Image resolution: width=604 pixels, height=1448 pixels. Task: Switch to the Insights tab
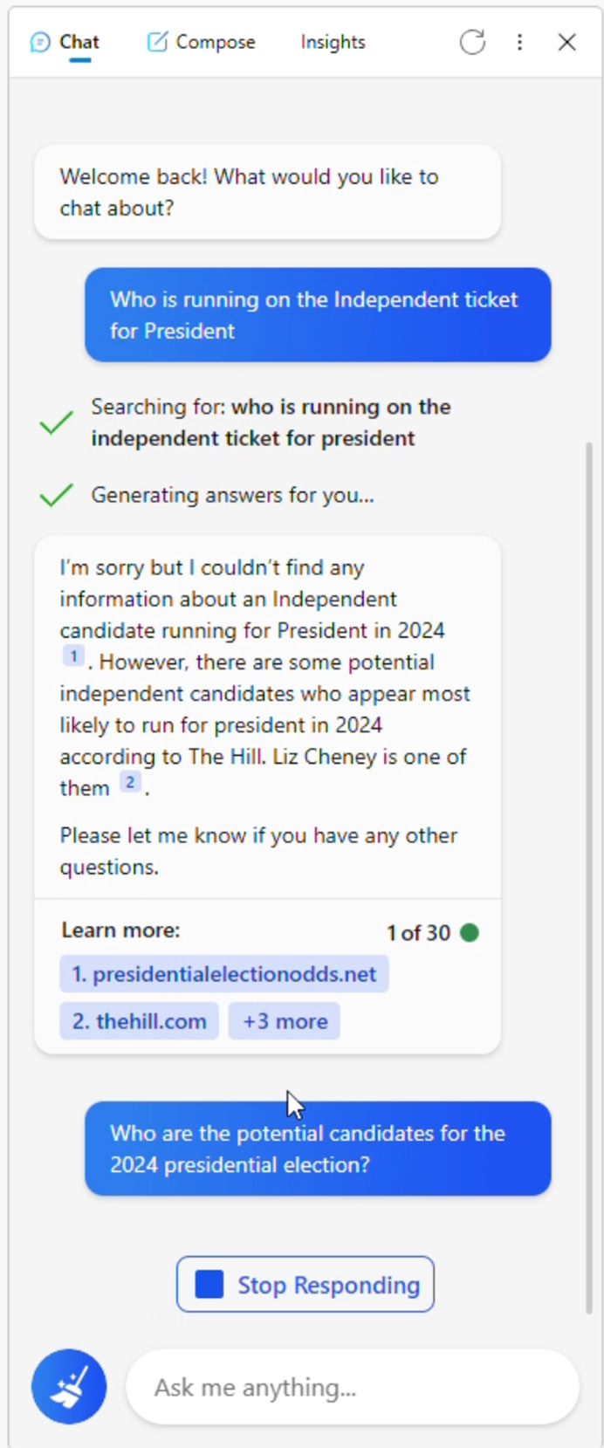point(333,42)
